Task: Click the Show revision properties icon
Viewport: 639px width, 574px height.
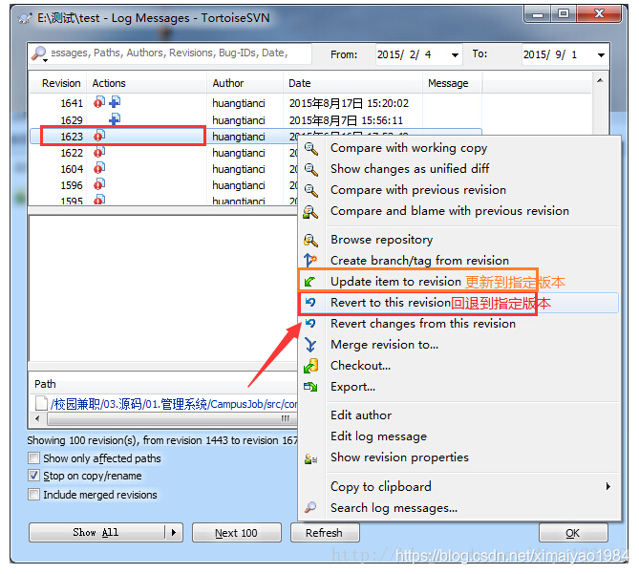Action: 310,459
